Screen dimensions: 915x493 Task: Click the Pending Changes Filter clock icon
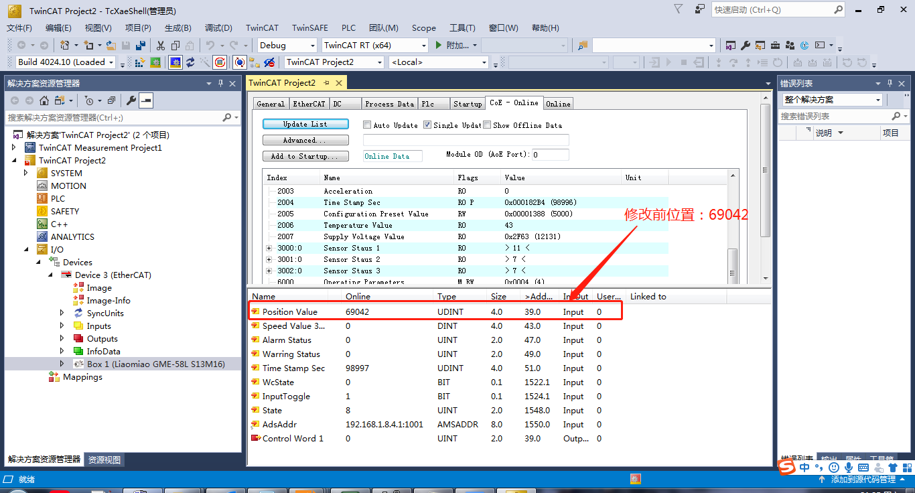tap(89, 100)
